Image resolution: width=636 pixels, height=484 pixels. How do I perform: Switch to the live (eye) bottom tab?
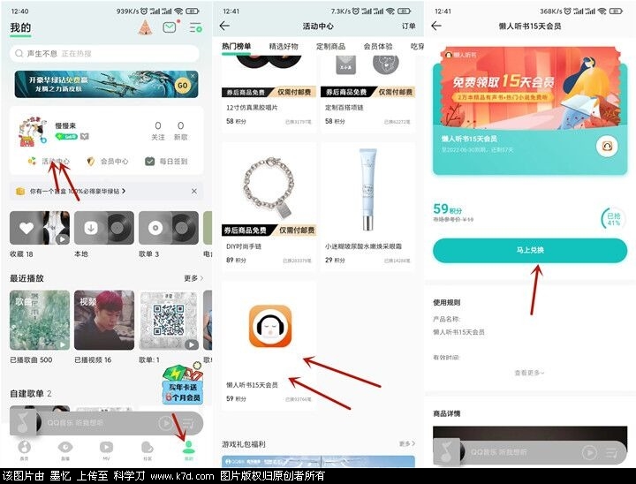pos(64,450)
